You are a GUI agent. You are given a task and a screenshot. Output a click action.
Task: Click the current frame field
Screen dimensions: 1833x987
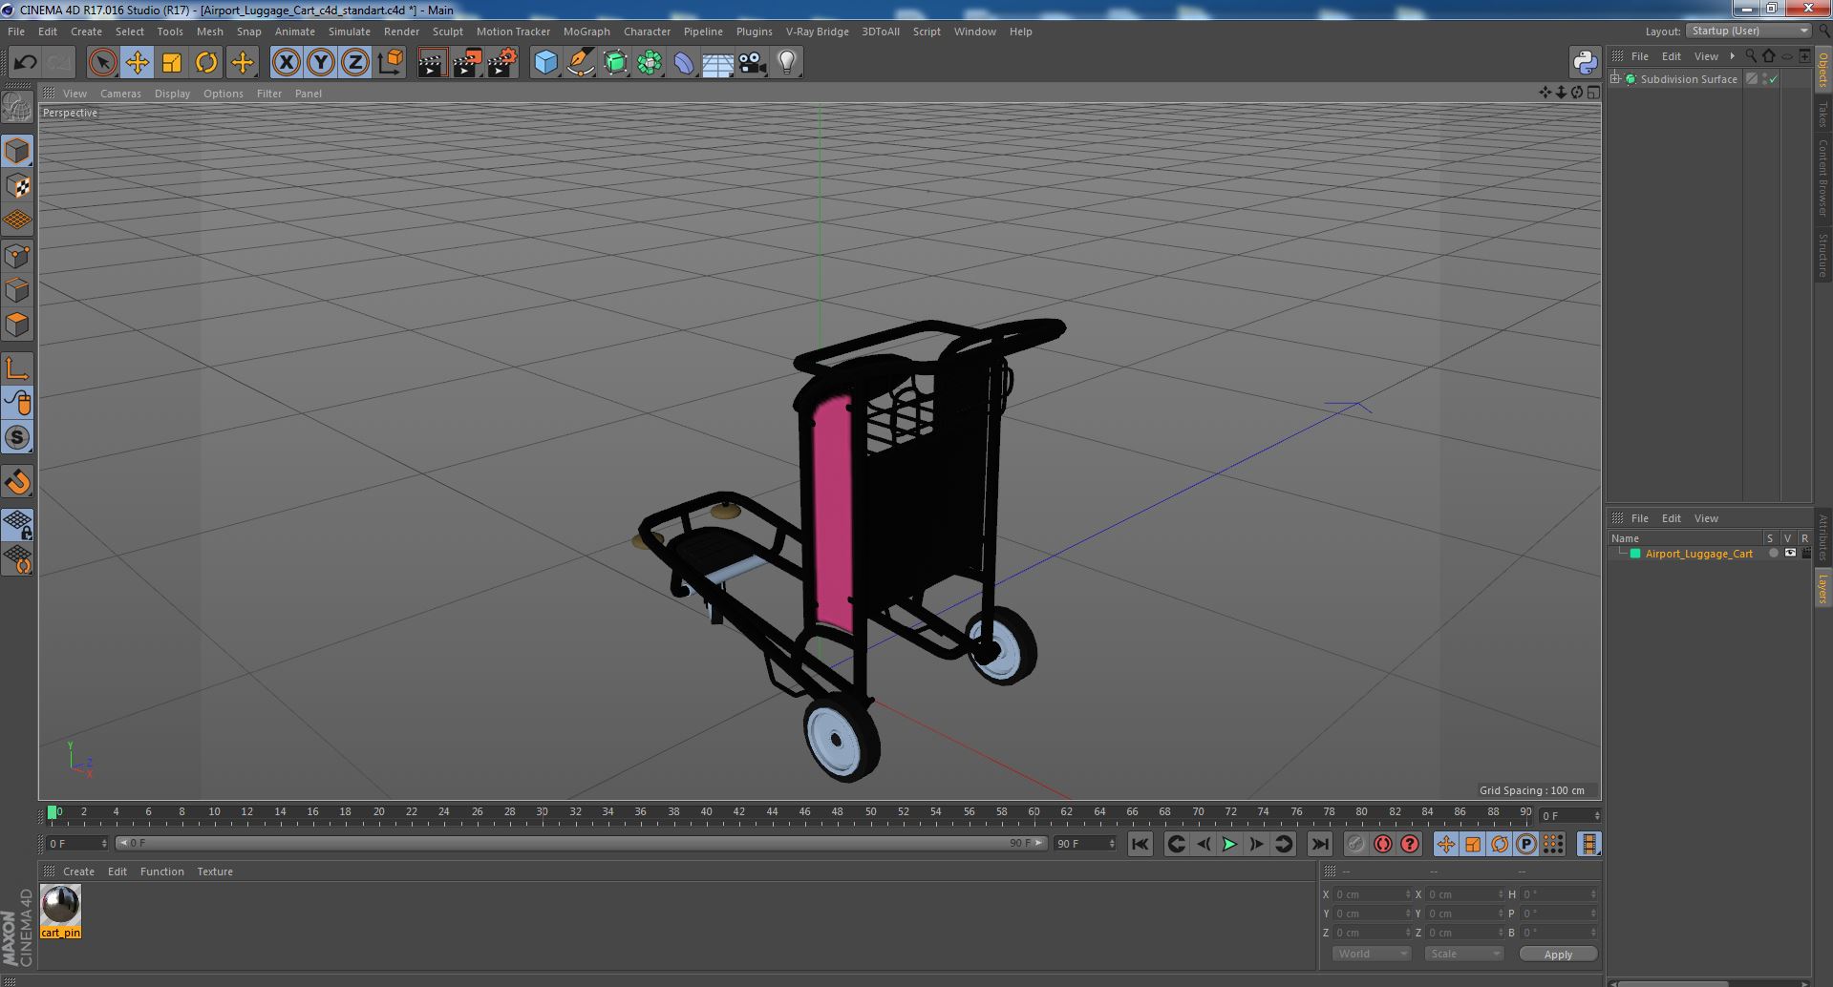(77, 843)
